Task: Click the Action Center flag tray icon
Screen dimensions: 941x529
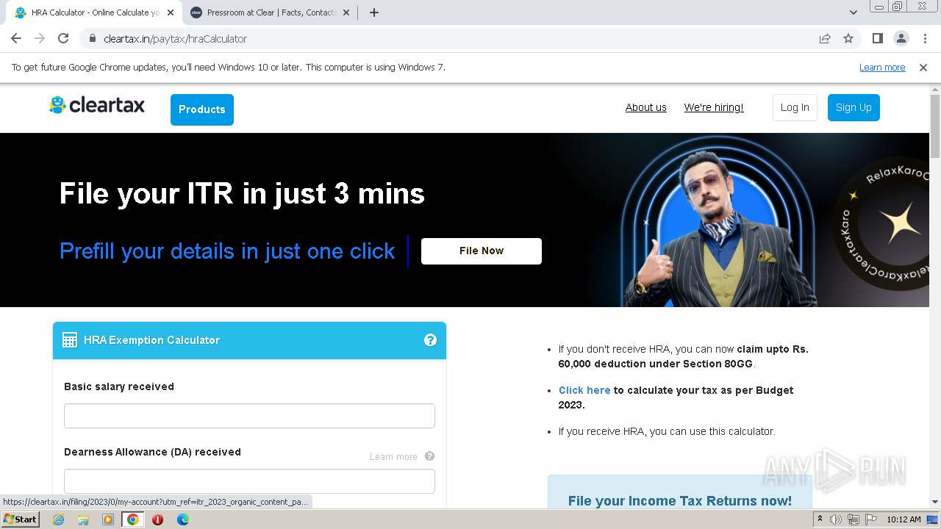Action: click(x=870, y=519)
